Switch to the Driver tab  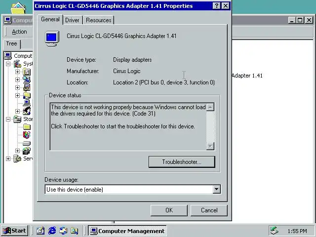coord(73,20)
